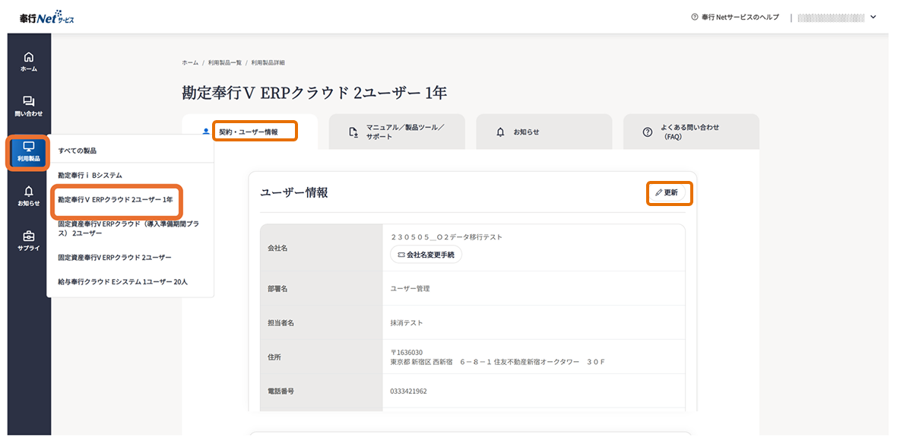Select 勘定奉行V ERPクラウド 2ユーザー 1年
Viewport: 897px width, 444px height.
tap(116, 200)
